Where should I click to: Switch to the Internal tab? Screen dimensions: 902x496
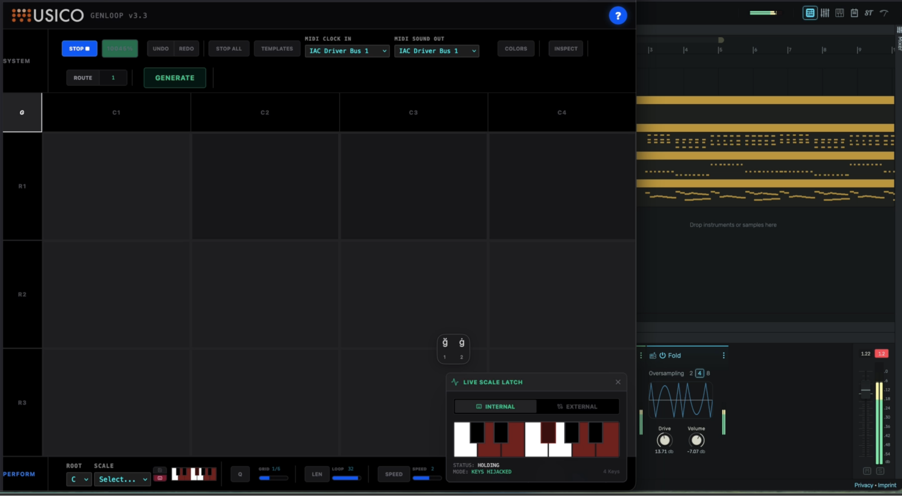[x=495, y=407]
